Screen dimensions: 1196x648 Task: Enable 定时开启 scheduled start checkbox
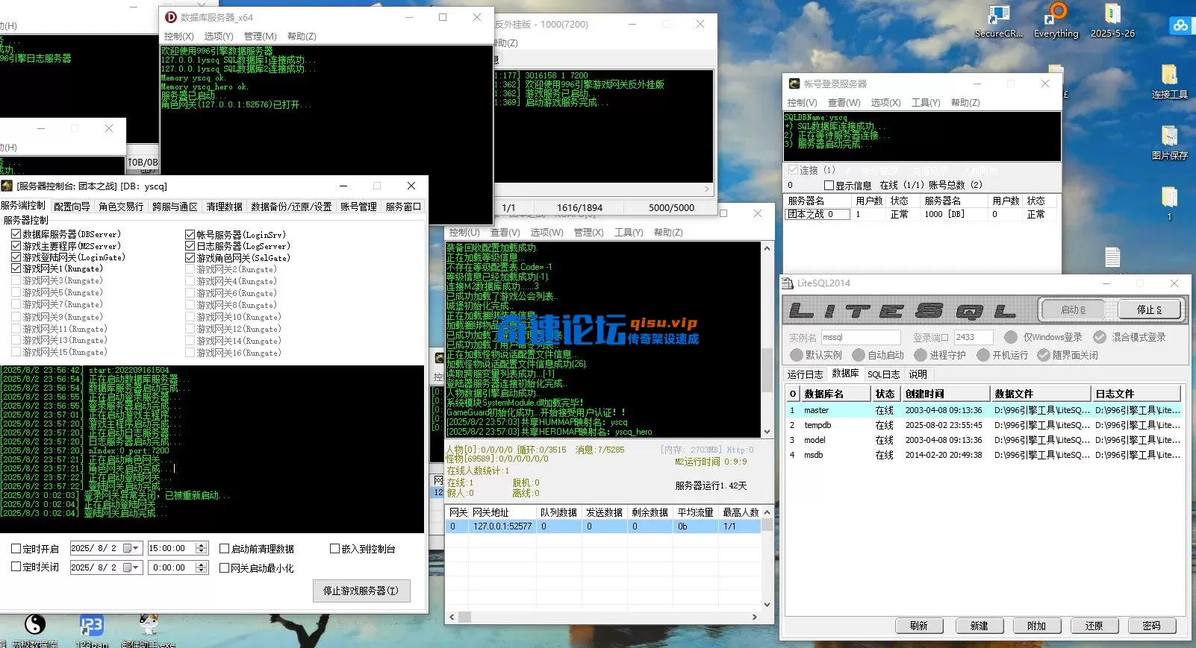pos(16,548)
